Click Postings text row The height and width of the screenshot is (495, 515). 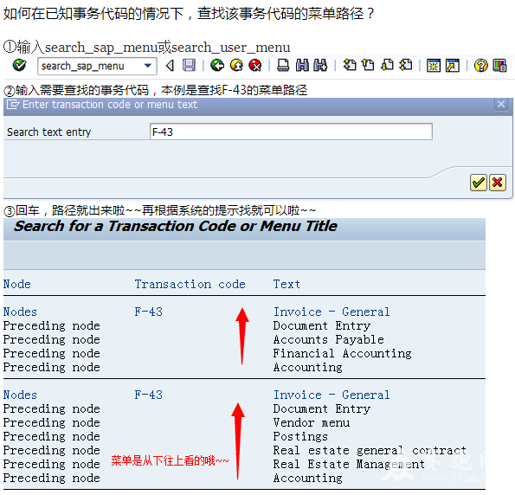300,436
